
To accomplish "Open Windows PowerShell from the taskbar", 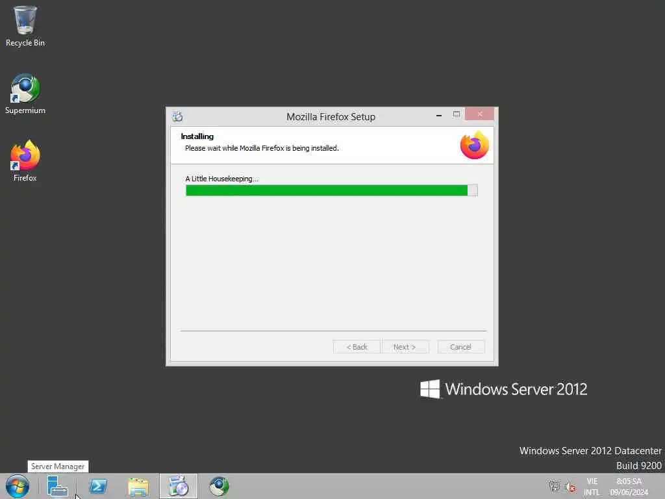I will click(x=98, y=486).
